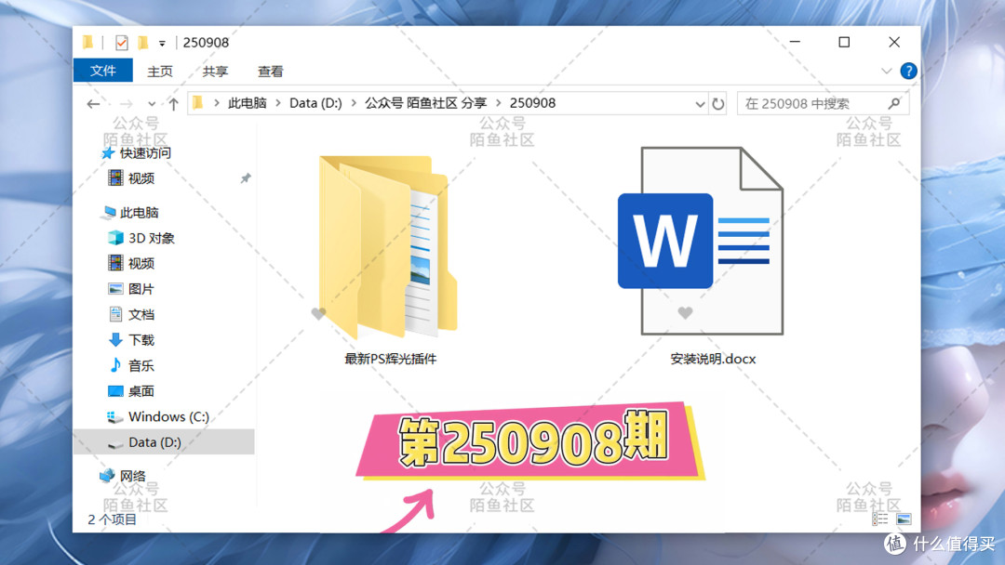Click Data (D:) in the address breadcrumb

click(x=315, y=103)
